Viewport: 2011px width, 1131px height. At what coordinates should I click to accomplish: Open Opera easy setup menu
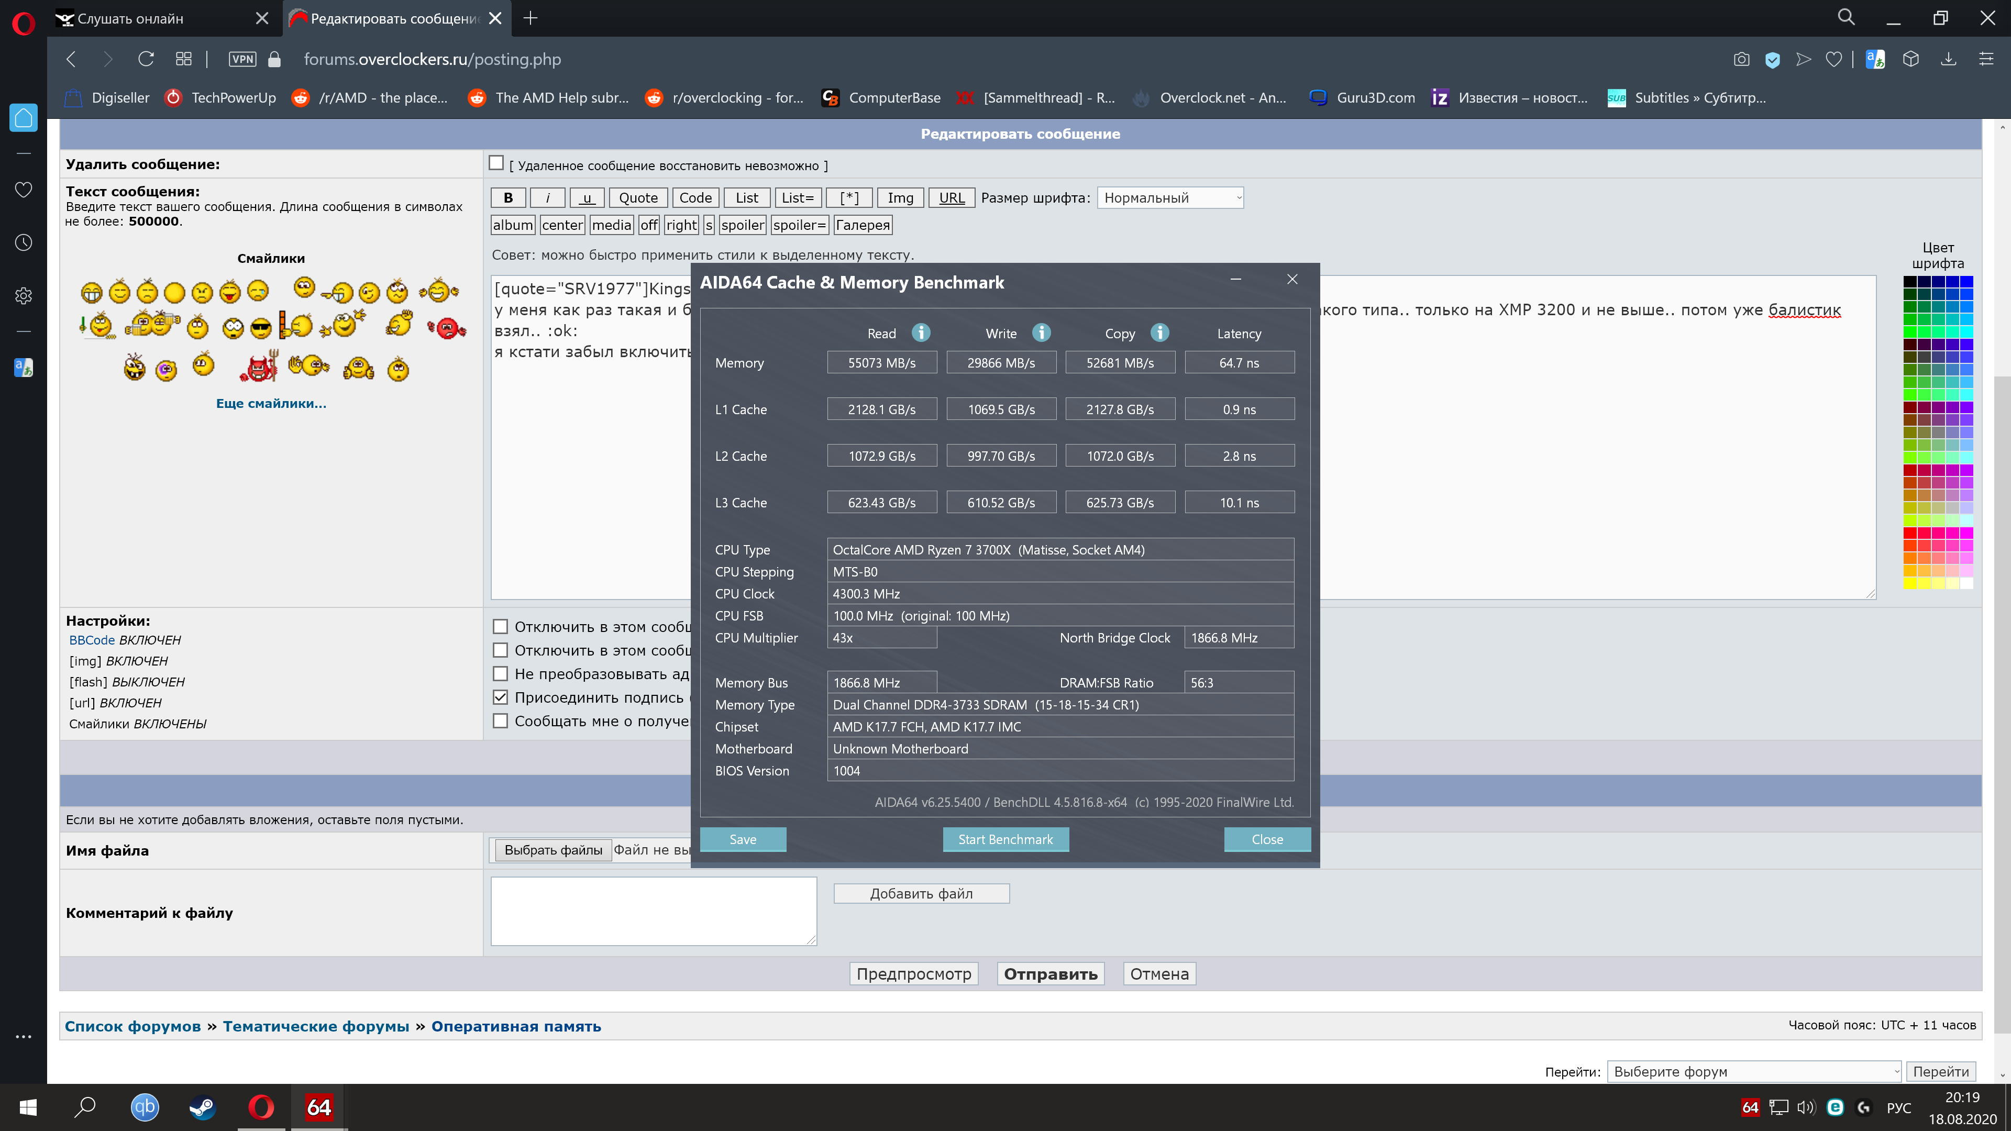click(1986, 59)
